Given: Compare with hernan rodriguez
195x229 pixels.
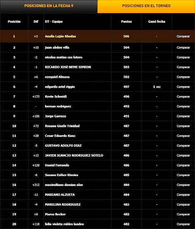Looking at the screenshot, I should 183,106.
